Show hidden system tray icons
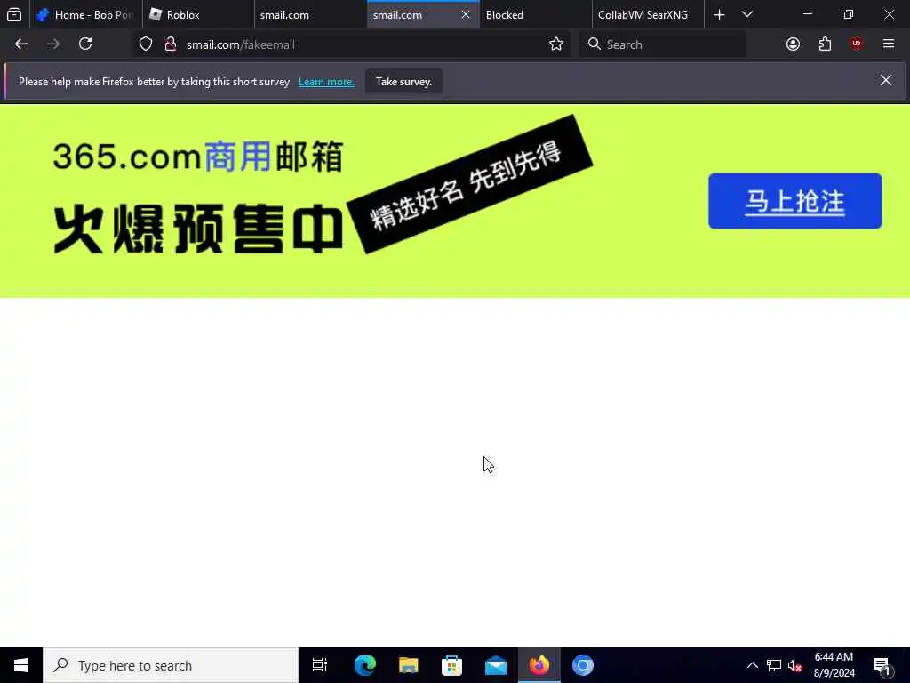The height and width of the screenshot is (683, 910). (752, 665)
